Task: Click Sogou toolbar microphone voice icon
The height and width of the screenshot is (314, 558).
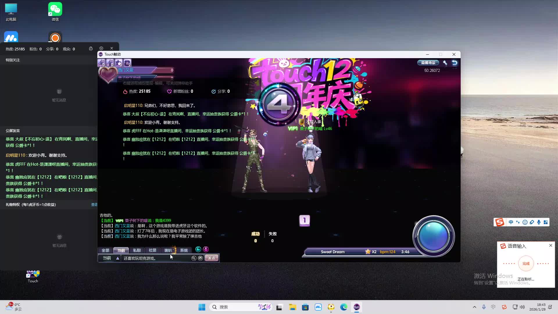Action: click(539, 222)
